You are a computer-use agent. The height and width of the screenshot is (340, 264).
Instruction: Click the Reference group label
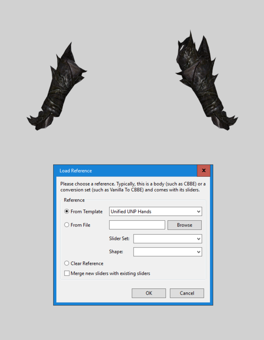tap(74, 200)
